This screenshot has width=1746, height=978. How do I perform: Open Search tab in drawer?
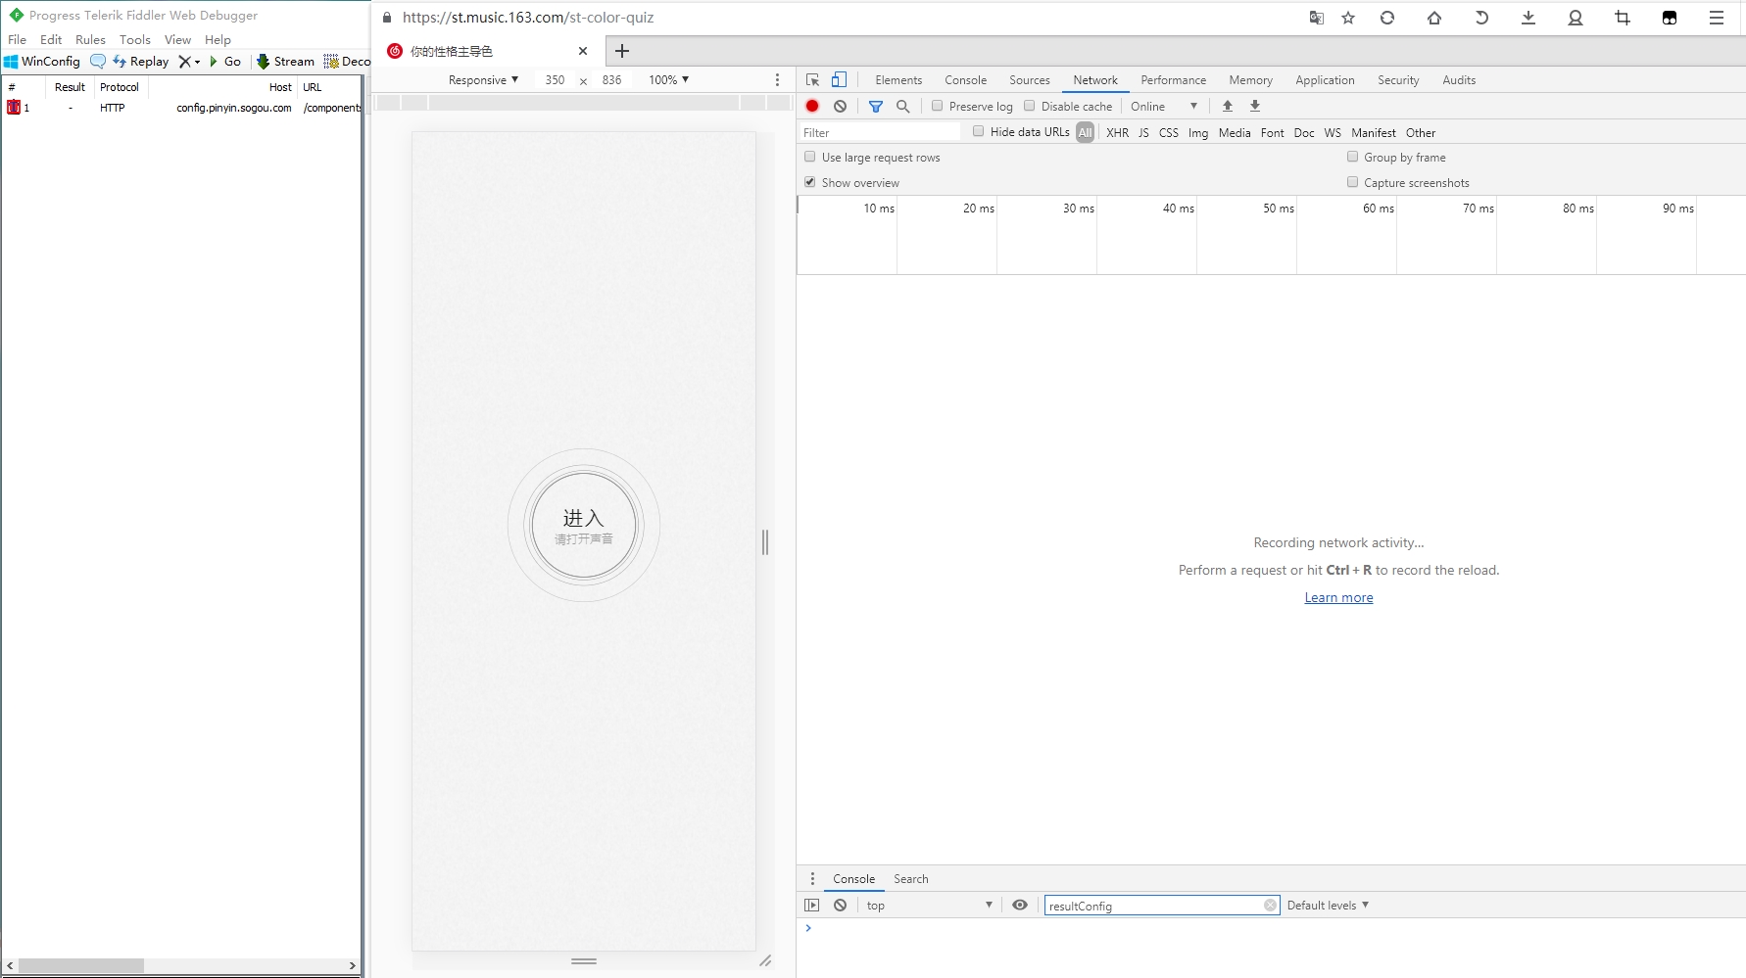910,879
